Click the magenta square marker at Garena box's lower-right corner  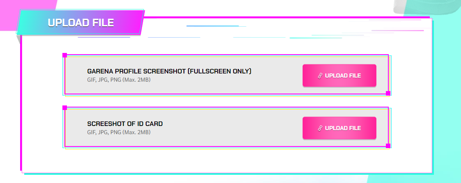tap(388, 94)
